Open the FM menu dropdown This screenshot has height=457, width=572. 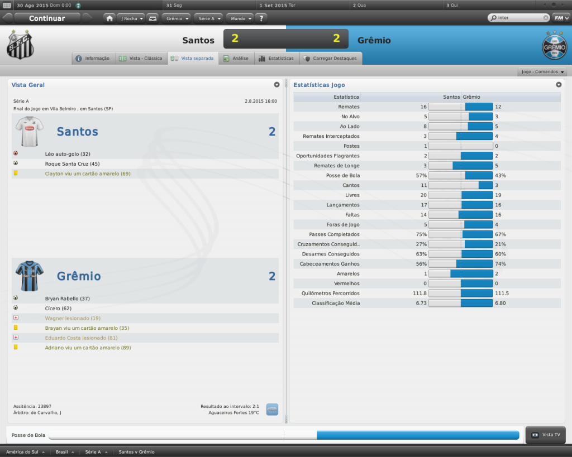561,18
